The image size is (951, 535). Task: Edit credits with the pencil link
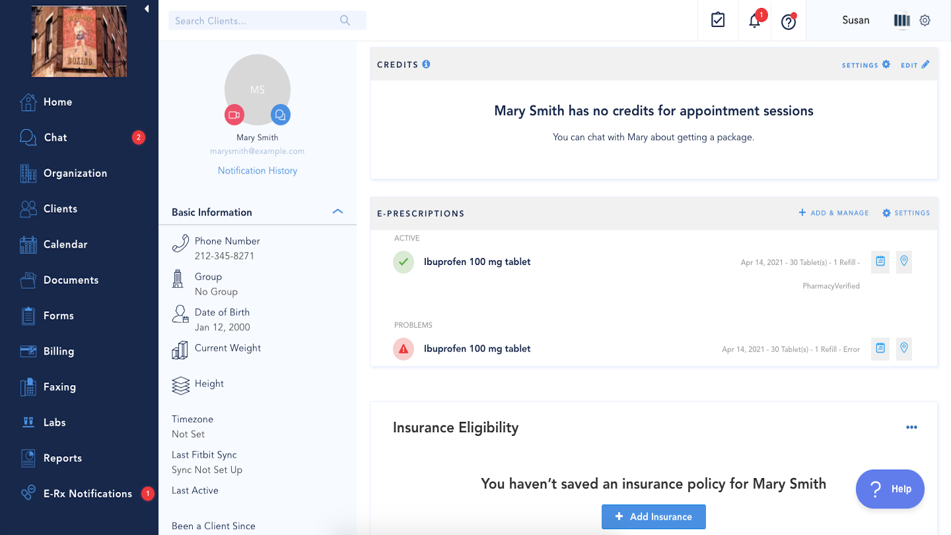coord(915,65)
